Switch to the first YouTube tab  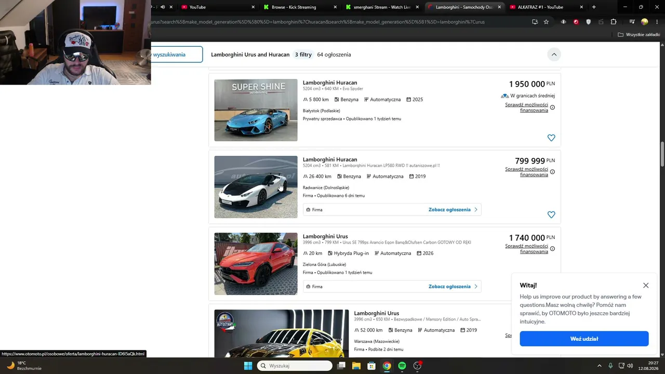pos(218,7)
